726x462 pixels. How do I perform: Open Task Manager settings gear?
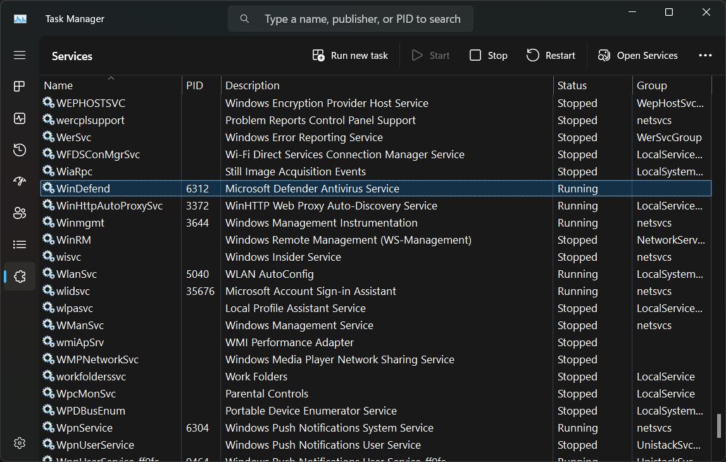point(19,444)
